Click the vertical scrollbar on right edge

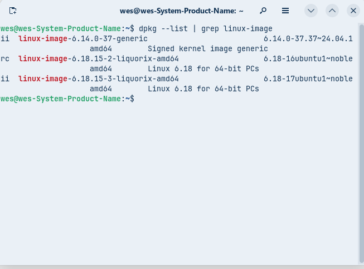click(361, 145)
